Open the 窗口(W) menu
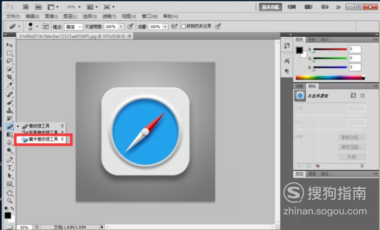Screen dimensions: 380x230 click(x=149, y=16)
